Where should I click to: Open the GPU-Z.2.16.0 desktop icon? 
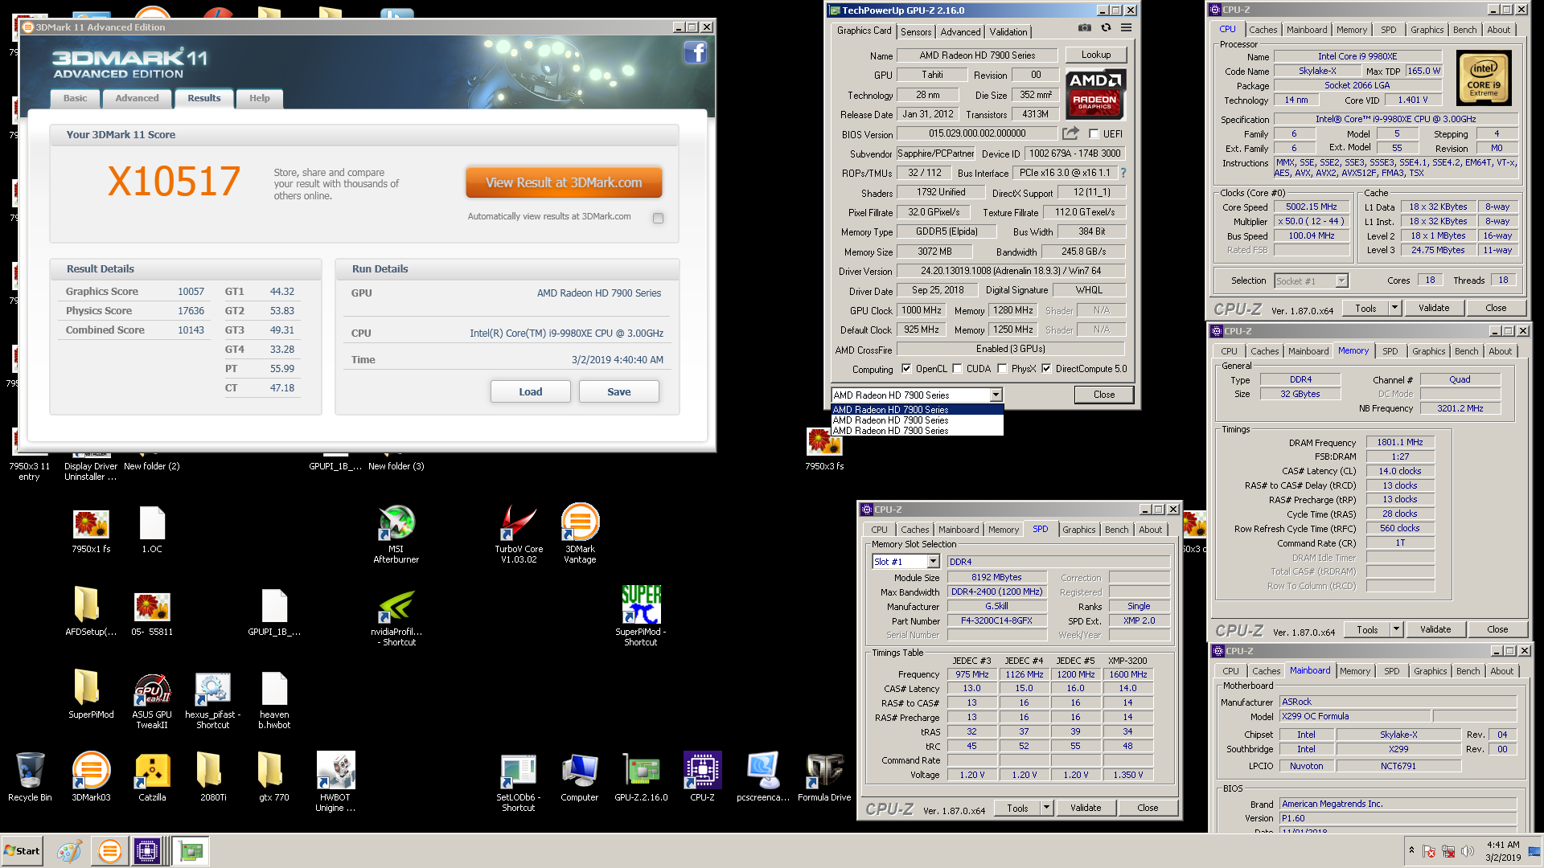coord(641,776)
